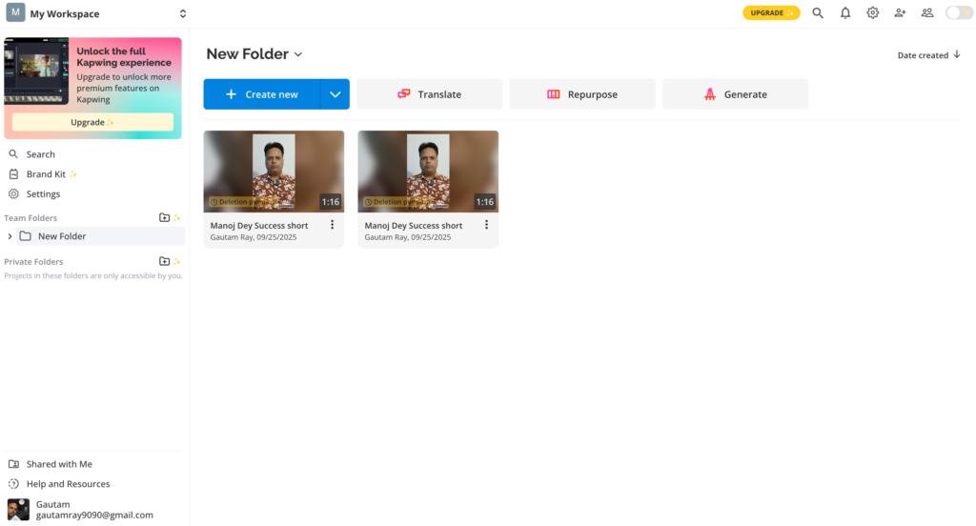Screen dimensions: 976x526
Task: Open three-dot menu of second project
Action: [x=486, y=225]
